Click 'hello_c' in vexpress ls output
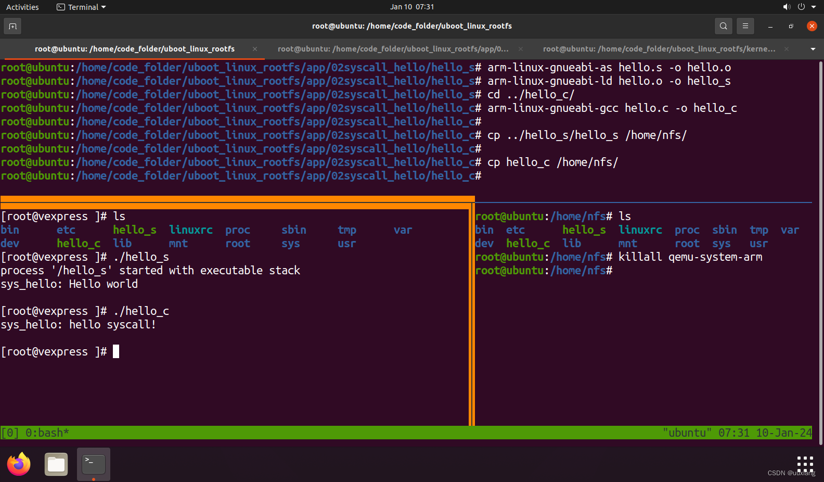This screenshot has height=482, width=824. (79, 244)
